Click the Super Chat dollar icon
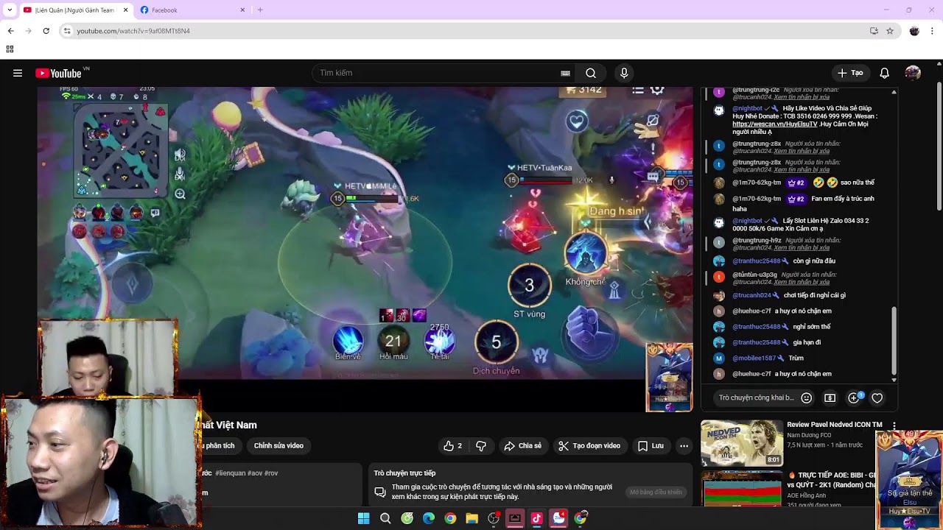The width and height of the screenshot is (943, 530). coord(830,397)
